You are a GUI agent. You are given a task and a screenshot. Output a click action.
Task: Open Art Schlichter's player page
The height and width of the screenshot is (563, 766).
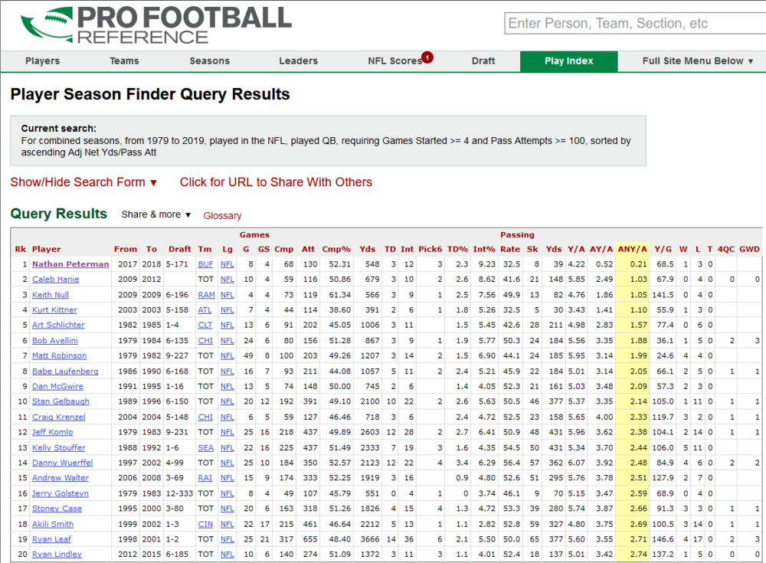point(58,325)
